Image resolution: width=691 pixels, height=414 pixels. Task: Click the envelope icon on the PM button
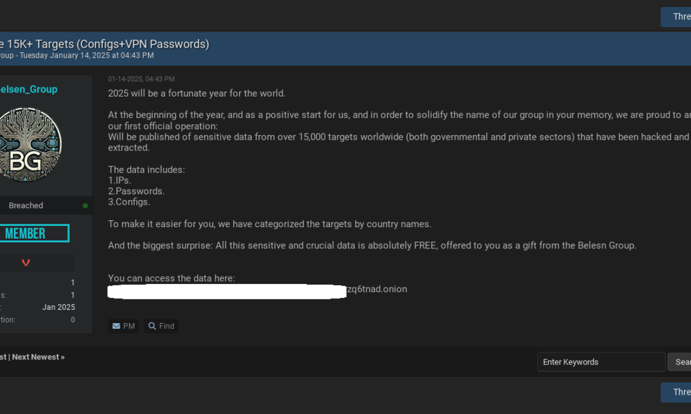tap(116, 326)
